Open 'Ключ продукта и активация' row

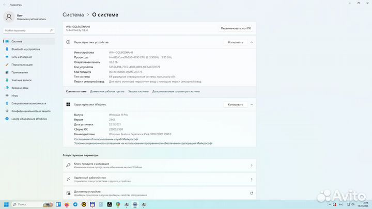coord(160,166)
